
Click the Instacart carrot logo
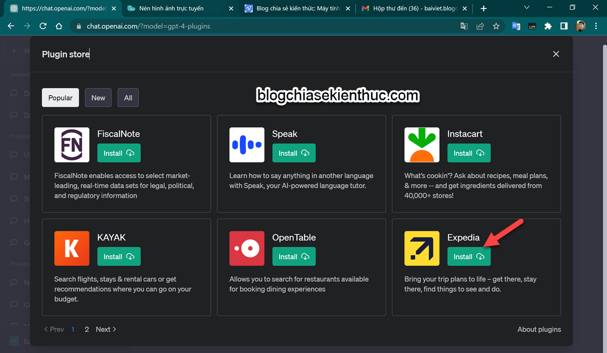(x=422, y=144)
